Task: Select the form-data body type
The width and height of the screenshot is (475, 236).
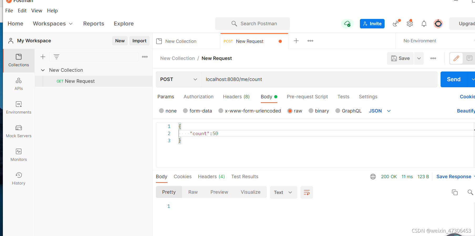Action: [x=185, y=111]
